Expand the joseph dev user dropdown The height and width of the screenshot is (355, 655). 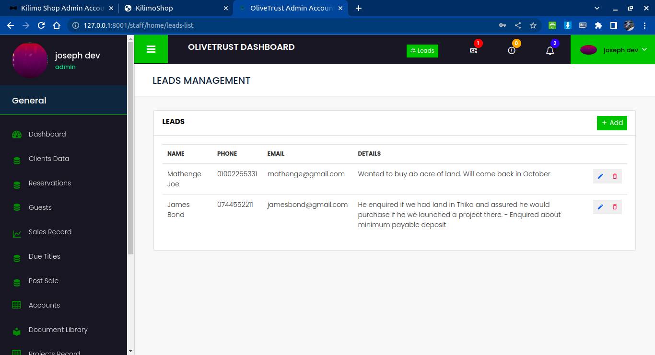coord(613,50)
